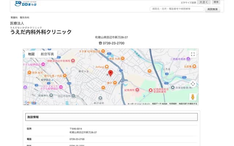Open the キーボード ショートカット map link
This screenshot has height=146, width=234.
click(139, 104)
